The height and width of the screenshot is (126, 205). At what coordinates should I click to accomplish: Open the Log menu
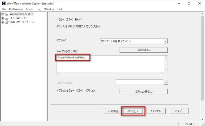coord(39,9)
